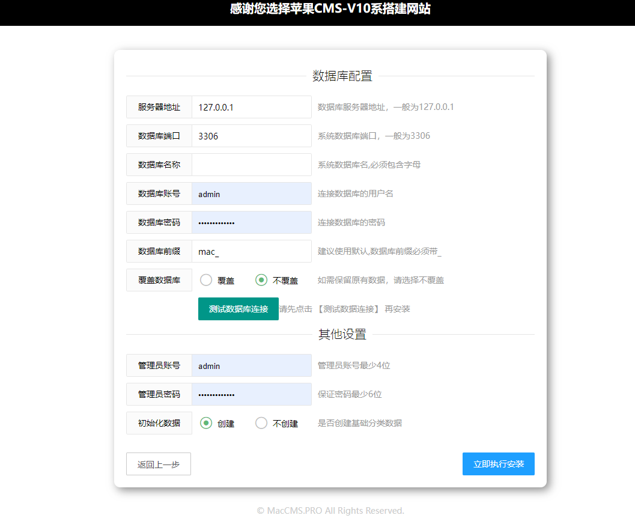
Task: Click the 测试数据库连接 button
Action: 238,309
